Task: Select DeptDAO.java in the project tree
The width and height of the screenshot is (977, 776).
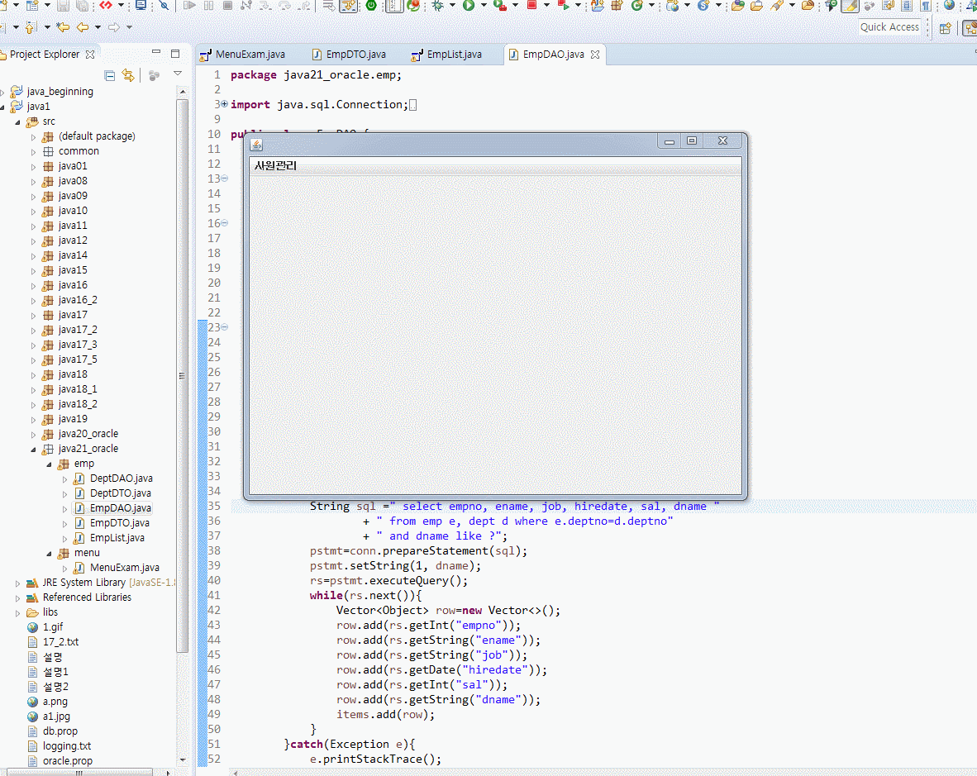Action: 121,478
